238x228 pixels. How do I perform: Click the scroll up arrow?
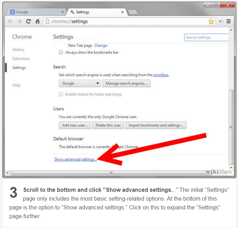pyautogui.click(x=231, y=30)
